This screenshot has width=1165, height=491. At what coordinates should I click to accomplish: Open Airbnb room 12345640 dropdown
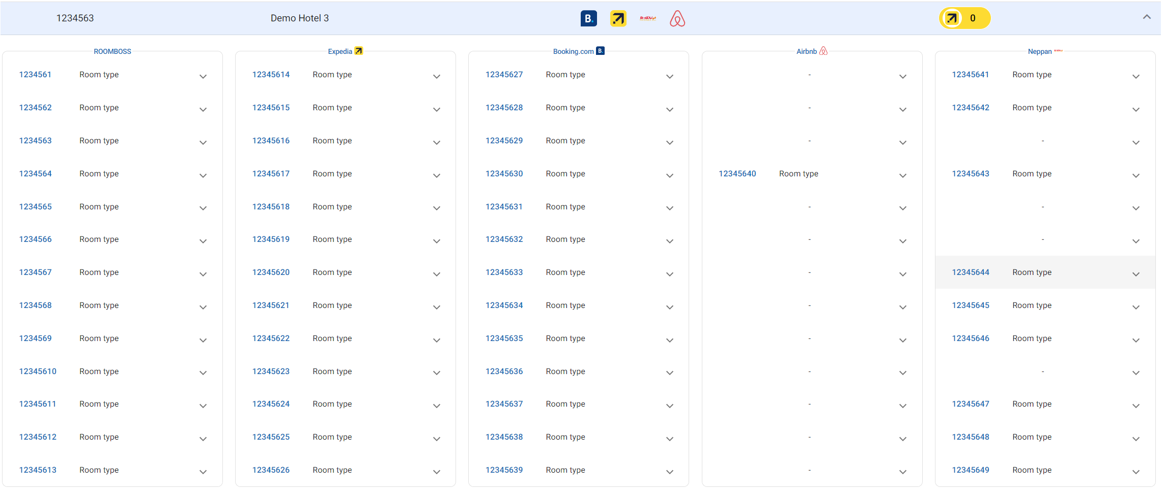tap(902, 176)
